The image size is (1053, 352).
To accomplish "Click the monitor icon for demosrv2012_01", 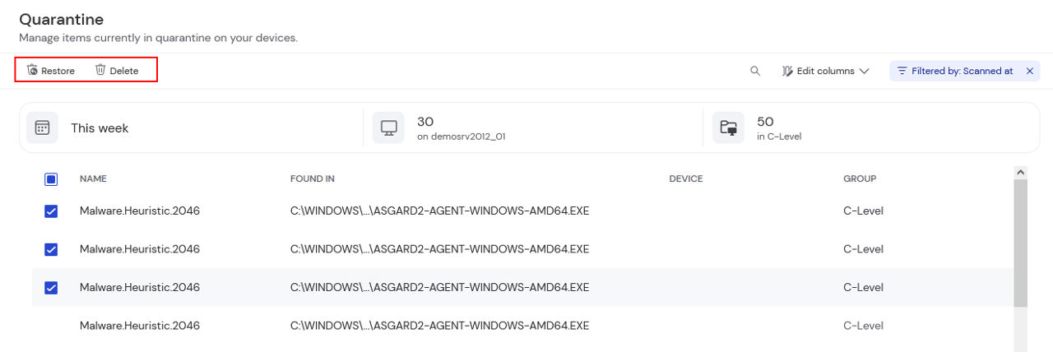I will [x=388, y=127].
